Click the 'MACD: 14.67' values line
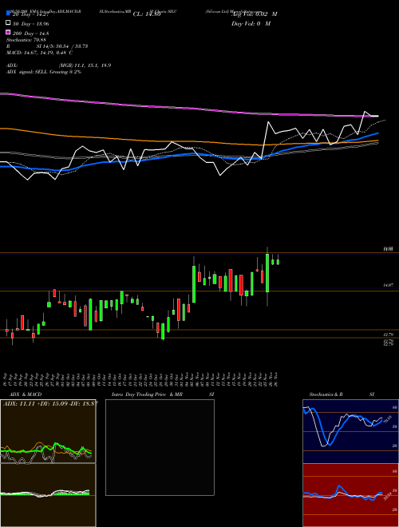 click(x=40, y=53)
